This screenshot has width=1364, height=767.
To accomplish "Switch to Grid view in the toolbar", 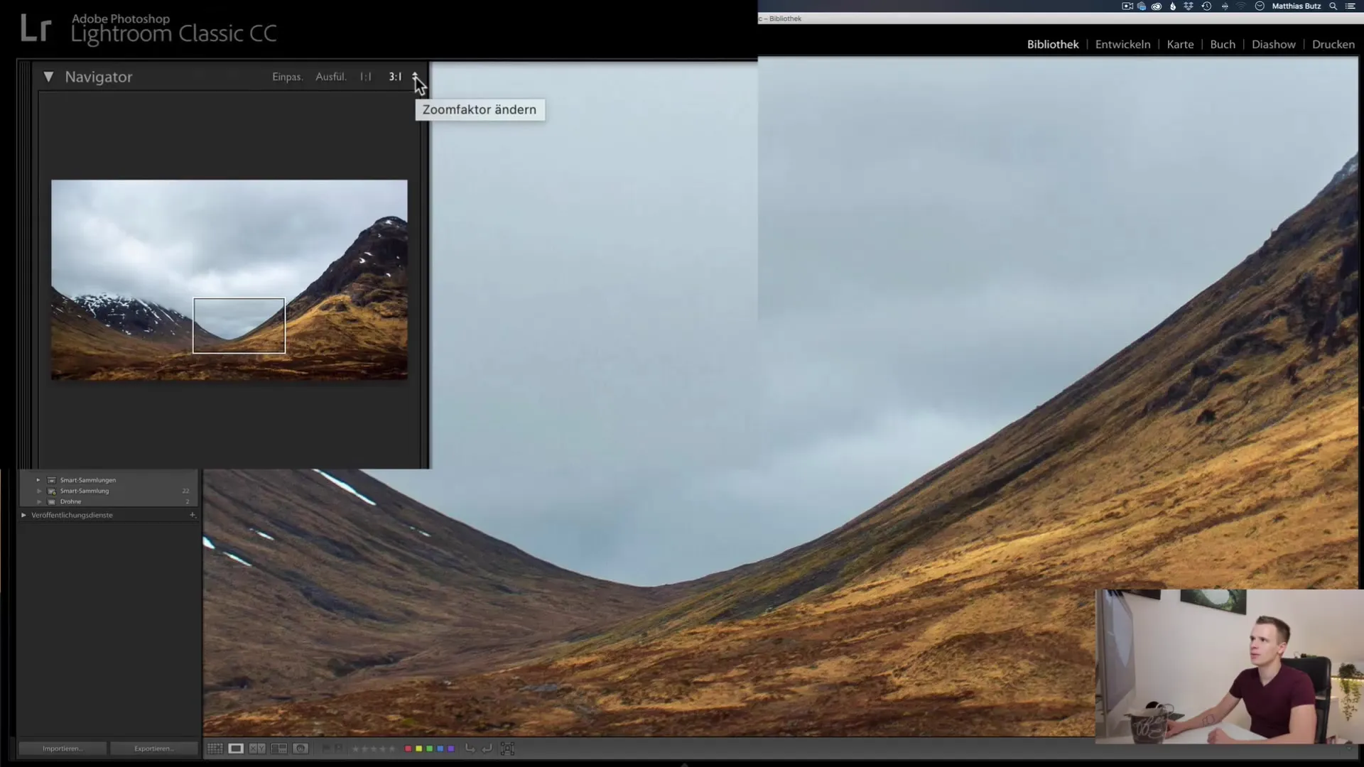I will [215, 749].
